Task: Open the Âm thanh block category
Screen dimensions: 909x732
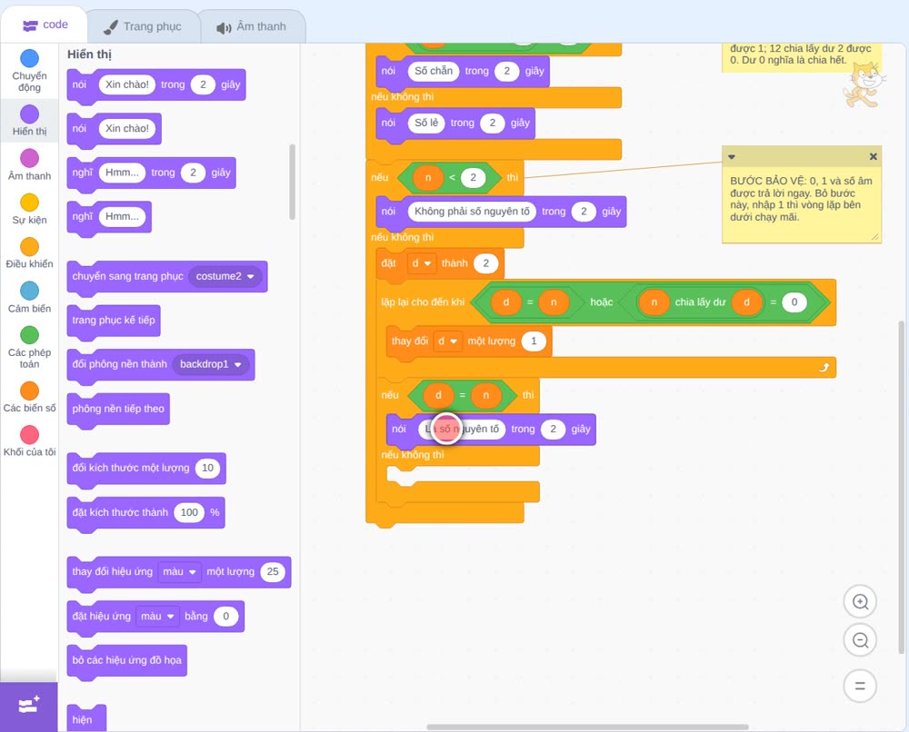Action: [30, 164]
